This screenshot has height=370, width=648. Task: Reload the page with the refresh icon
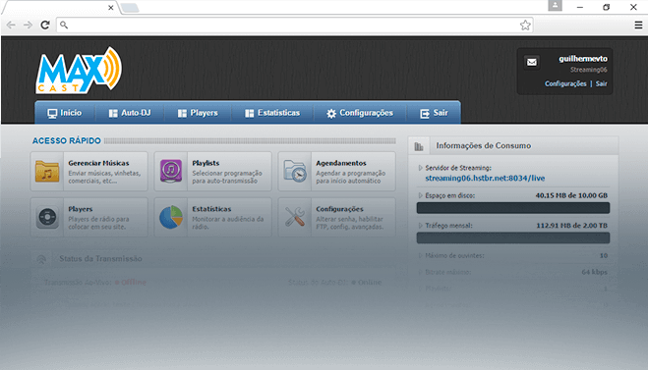click(45, 26)
